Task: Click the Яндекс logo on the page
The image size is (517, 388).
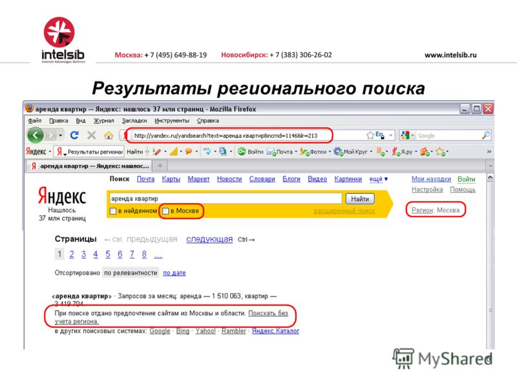Action: click(x=62, y=196)
